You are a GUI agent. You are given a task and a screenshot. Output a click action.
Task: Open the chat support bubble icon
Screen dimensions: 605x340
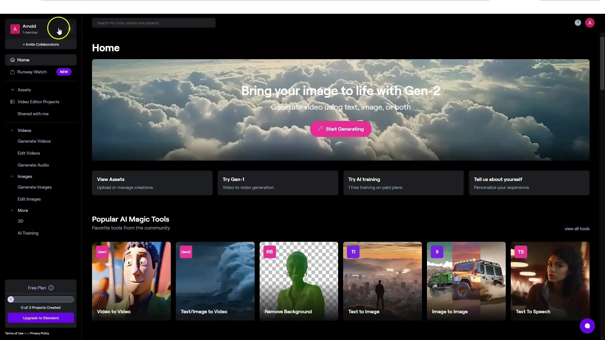[x=587, y=326]
